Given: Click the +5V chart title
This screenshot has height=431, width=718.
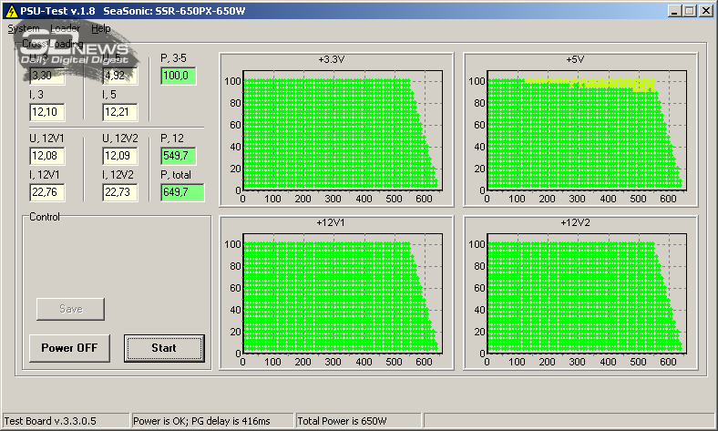Looking at the screenshot, I should 575,59.
